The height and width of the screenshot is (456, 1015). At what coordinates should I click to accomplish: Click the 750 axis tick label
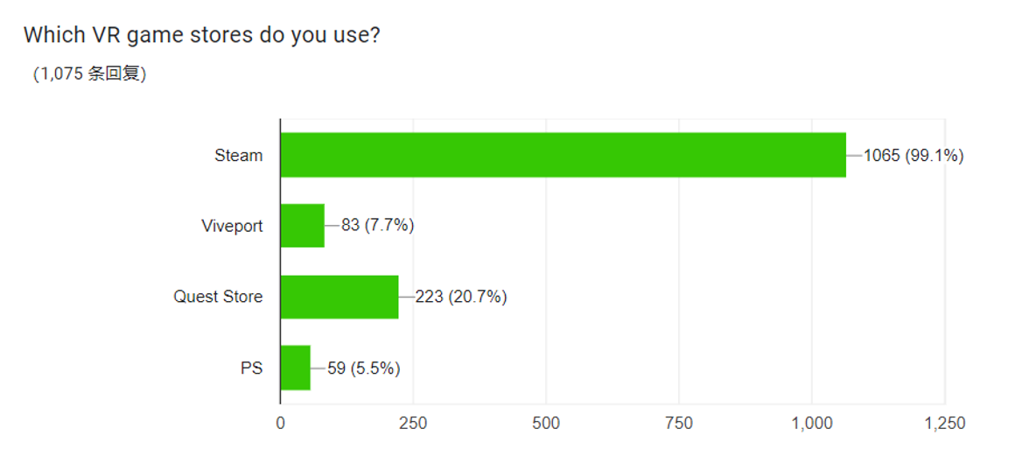pos(679,424)
